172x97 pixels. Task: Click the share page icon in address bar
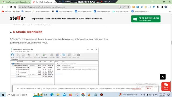[124, 7]
